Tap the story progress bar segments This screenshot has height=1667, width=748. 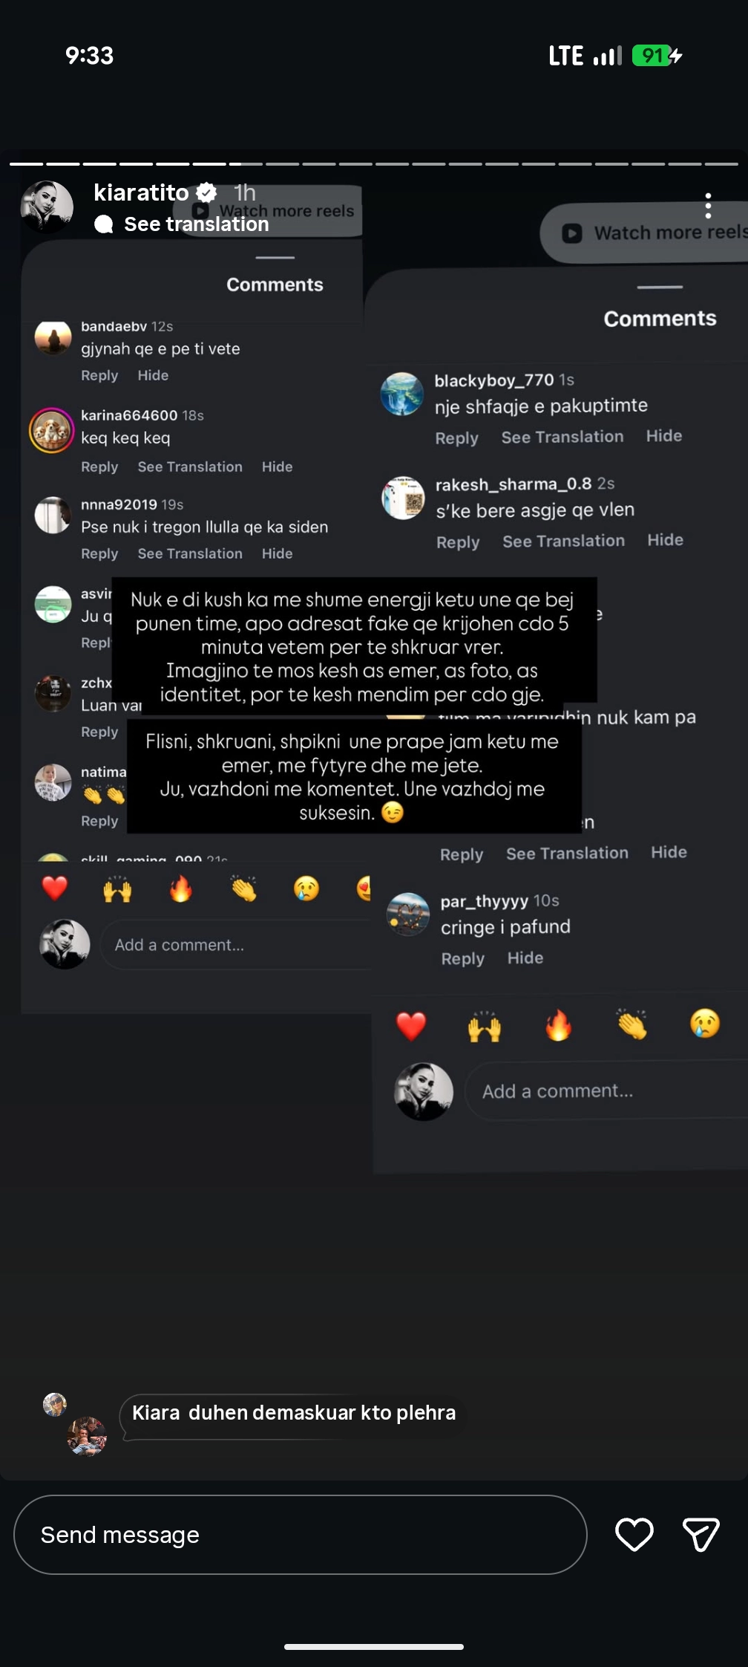(x=374, y=163)
